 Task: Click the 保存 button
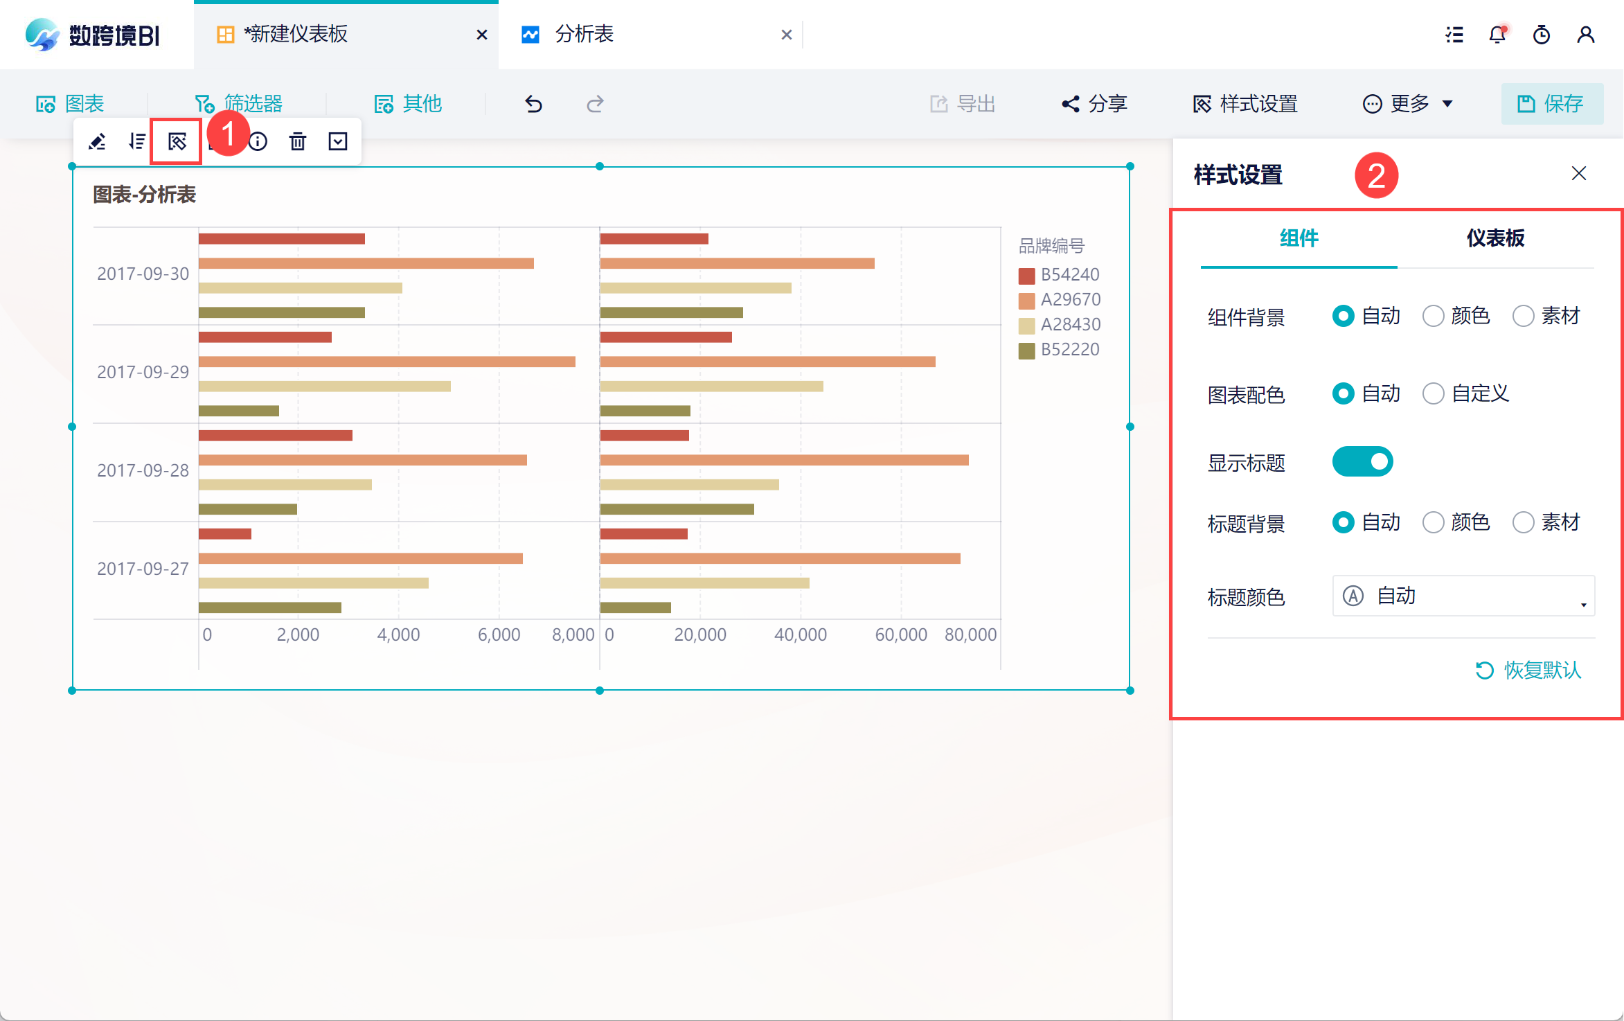pyautogui.click(x=1551, y=104)
